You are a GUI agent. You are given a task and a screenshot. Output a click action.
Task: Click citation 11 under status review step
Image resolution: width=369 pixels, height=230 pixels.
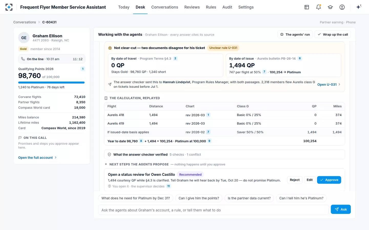point(169,186)
